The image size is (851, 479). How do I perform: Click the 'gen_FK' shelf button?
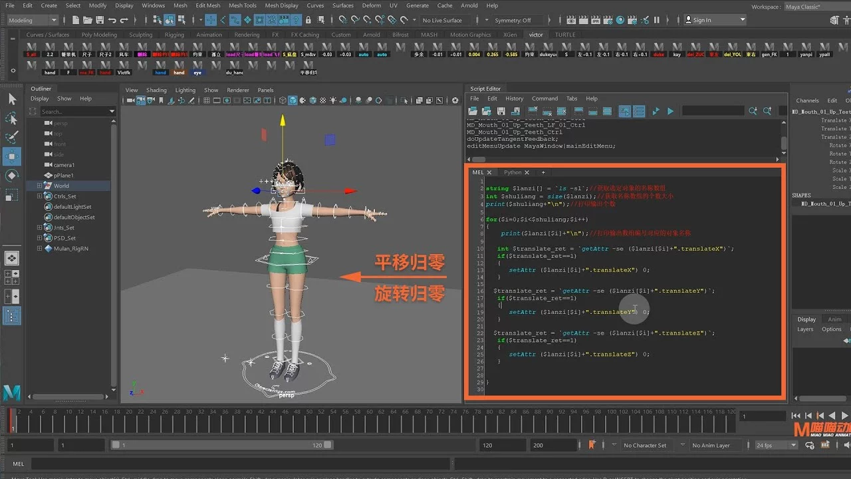769,49
